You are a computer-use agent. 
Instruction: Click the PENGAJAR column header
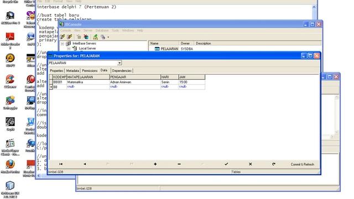135,77
